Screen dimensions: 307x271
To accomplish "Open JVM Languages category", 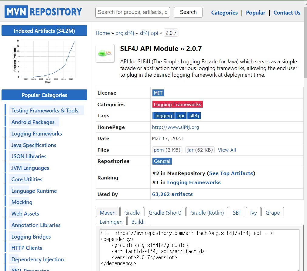I will 30,168.
